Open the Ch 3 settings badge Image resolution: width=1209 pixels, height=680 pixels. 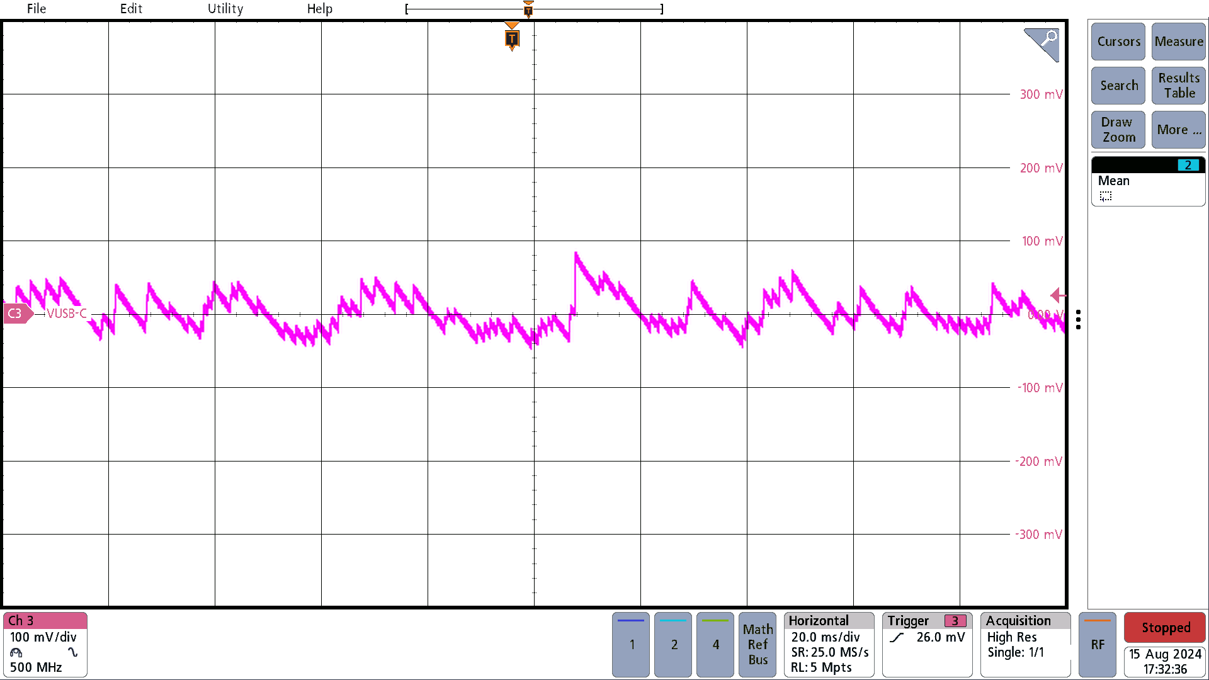(x=45, y=644)
